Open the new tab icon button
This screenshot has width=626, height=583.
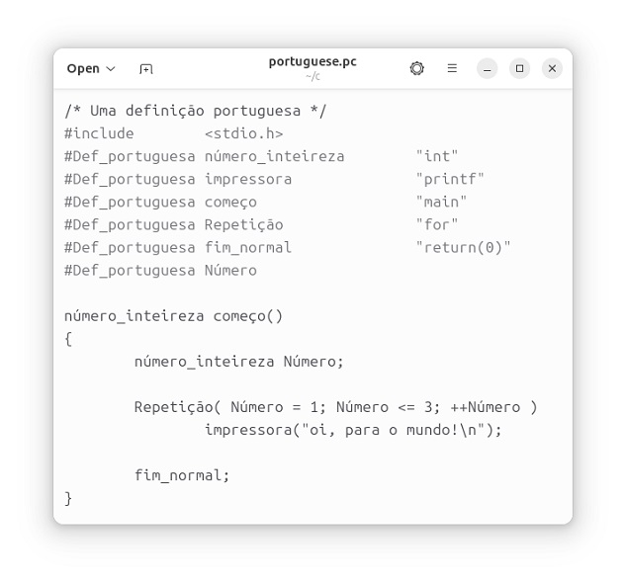pyautogui.click(x=146, y=69)
